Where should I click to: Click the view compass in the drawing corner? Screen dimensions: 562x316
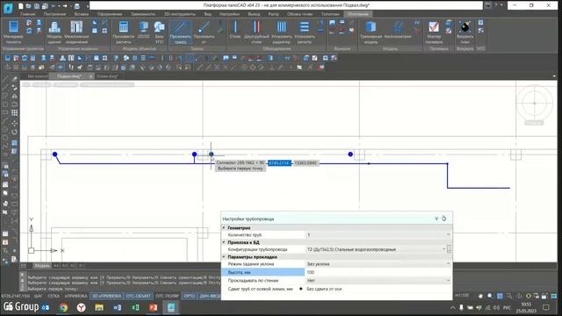click(535, 104)
